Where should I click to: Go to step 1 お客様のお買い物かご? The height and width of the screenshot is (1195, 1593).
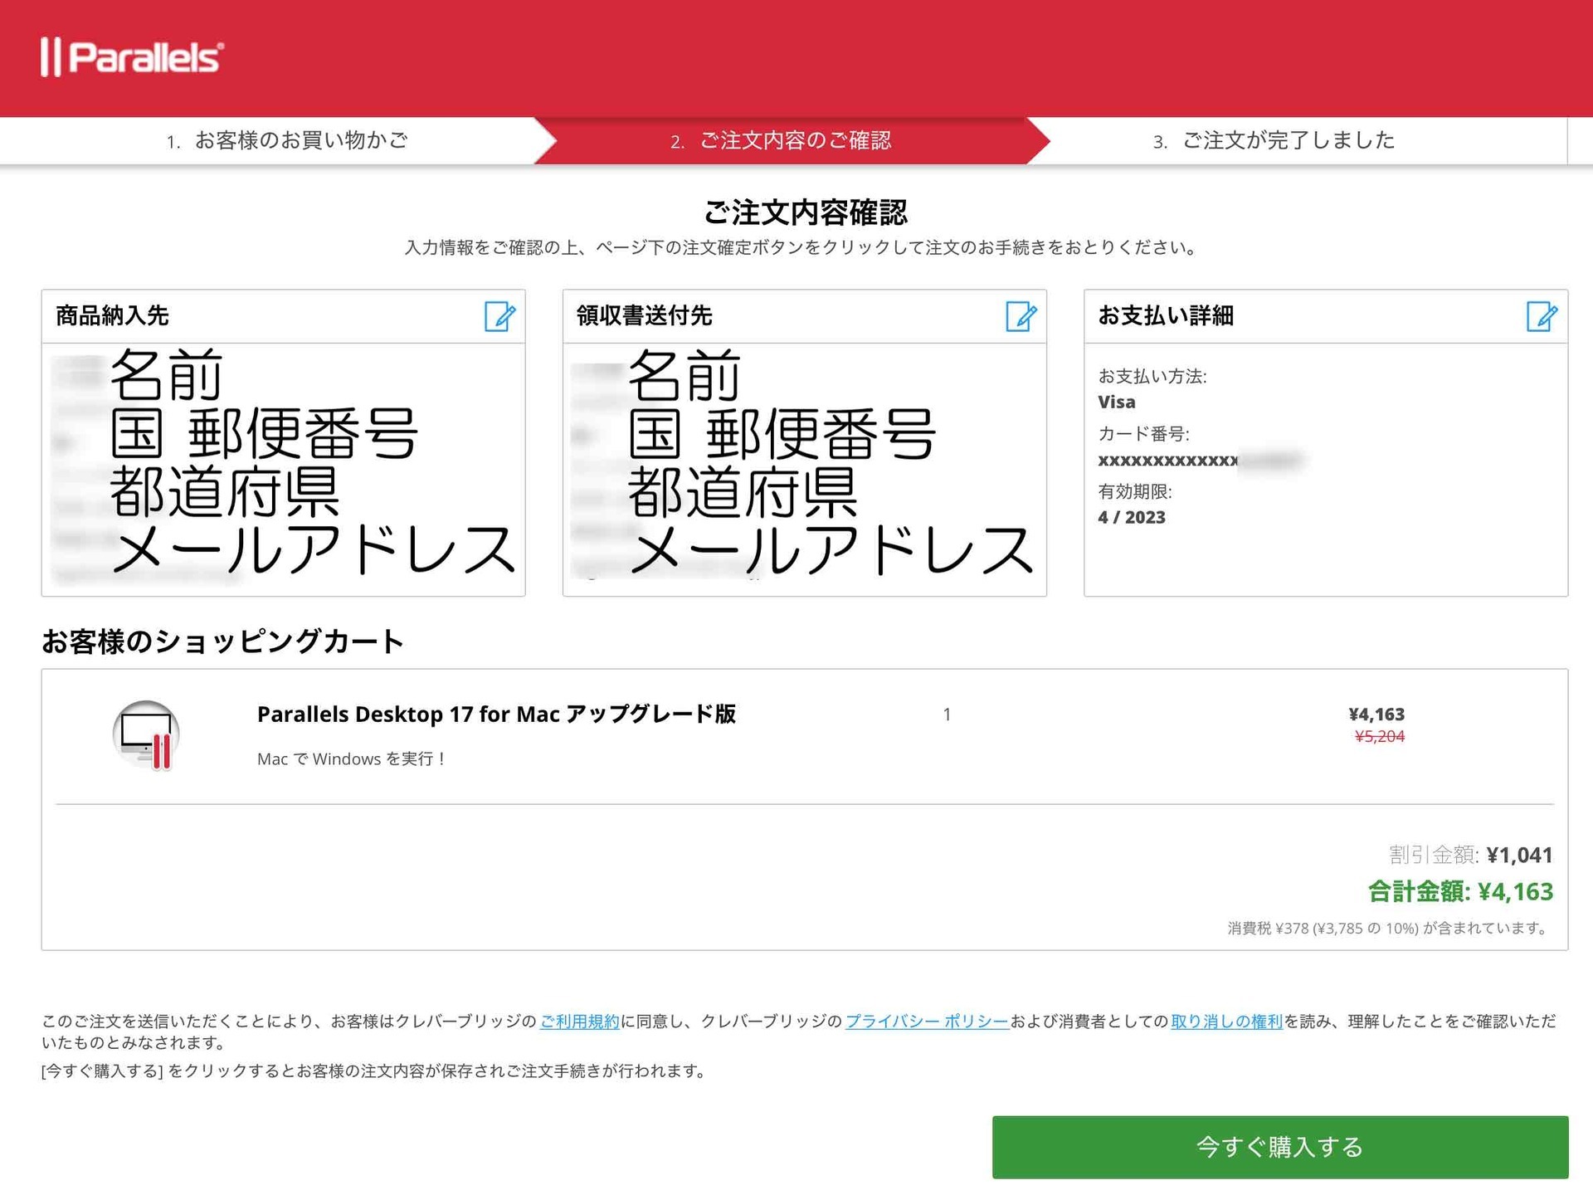287,140
